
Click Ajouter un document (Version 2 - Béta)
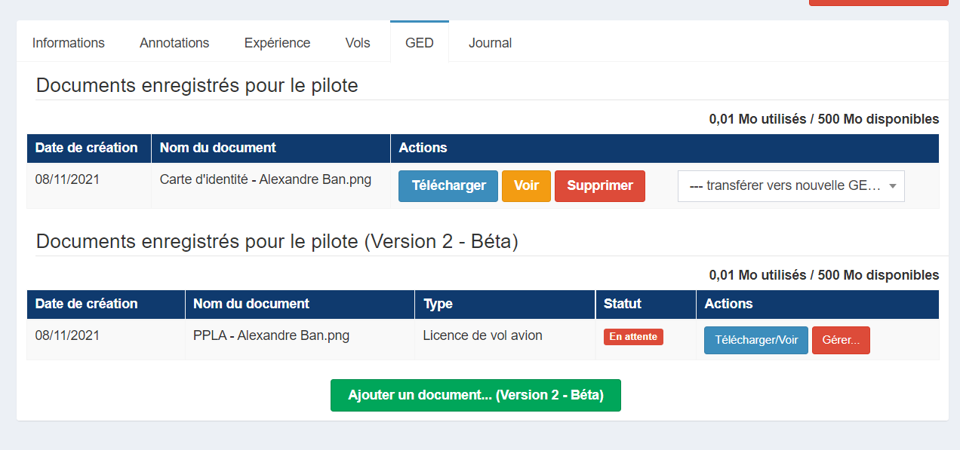tap(475, 395)
